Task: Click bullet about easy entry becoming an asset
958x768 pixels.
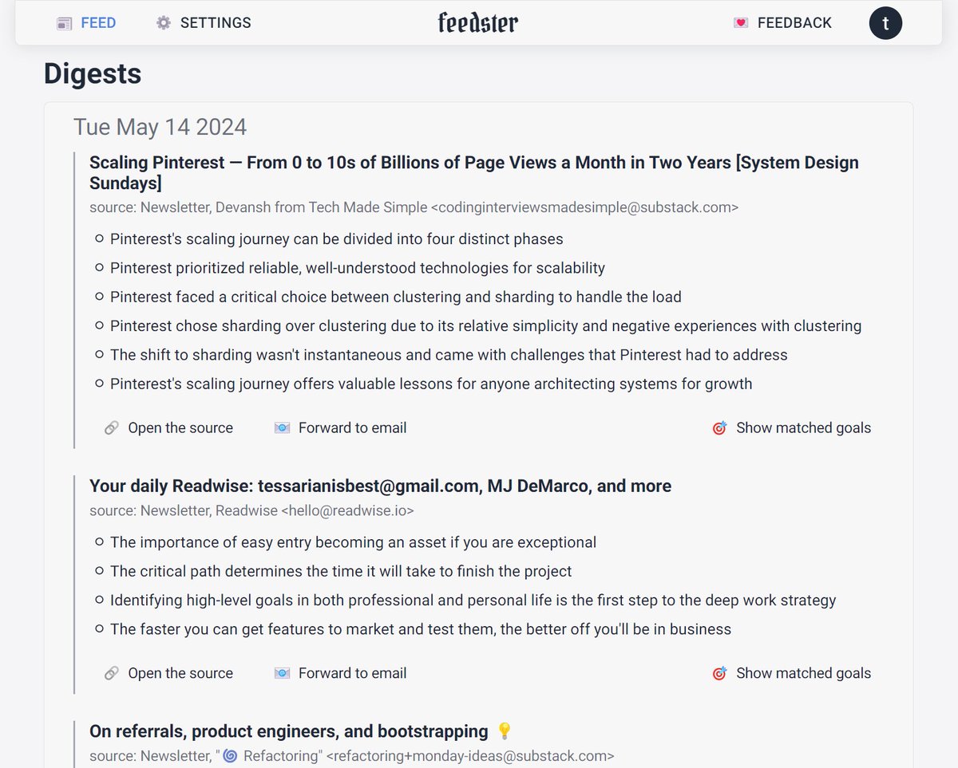Action: [354, 543]
